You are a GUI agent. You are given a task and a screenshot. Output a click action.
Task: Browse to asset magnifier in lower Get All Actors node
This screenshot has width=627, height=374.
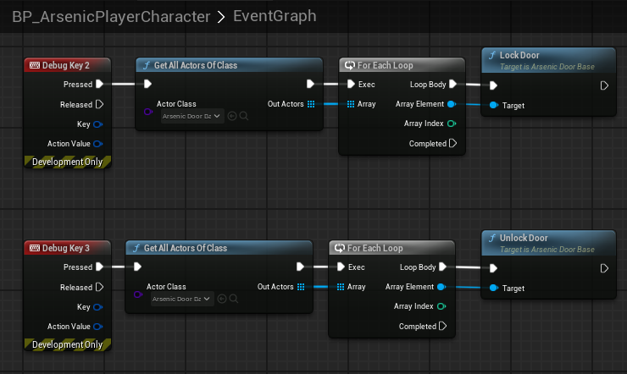coord(234,299)
